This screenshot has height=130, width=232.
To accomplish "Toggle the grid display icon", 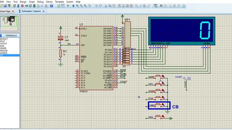I will 63,6.
